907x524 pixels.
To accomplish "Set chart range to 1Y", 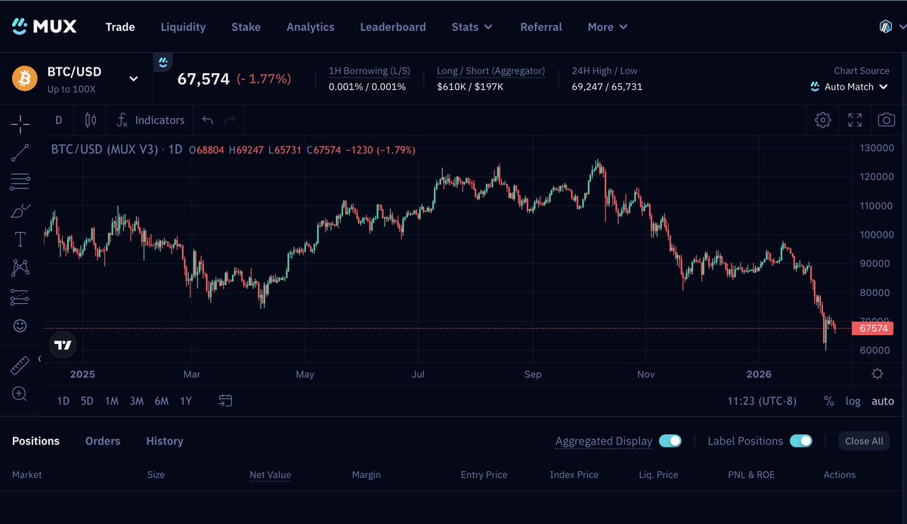I will click(186, 402).
